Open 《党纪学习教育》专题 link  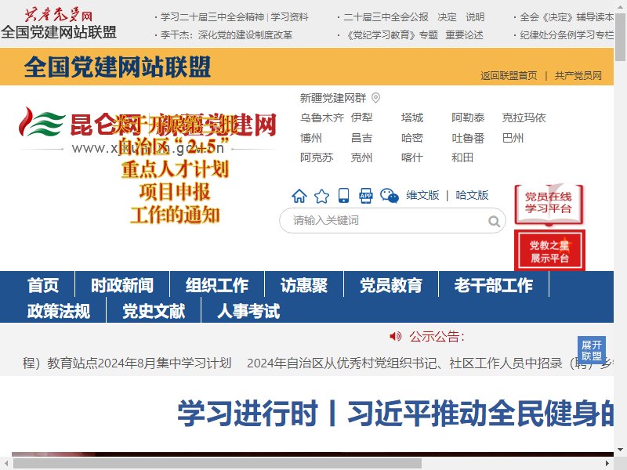coord(390,35)
